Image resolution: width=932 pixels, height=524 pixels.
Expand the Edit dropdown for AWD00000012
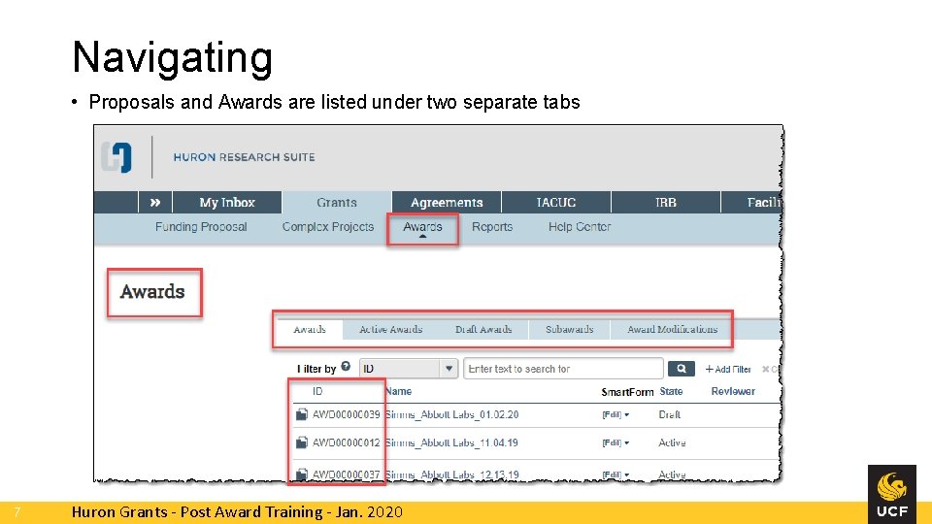(616, 442)
